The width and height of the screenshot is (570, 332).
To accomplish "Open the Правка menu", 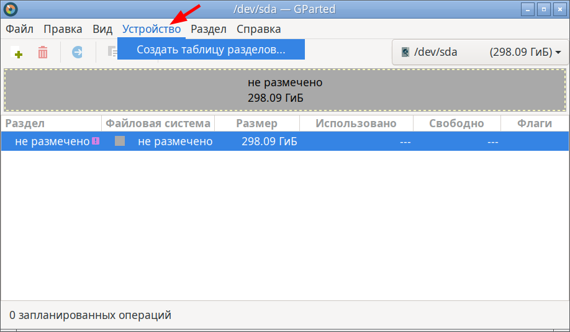I will tap(63, 29).
